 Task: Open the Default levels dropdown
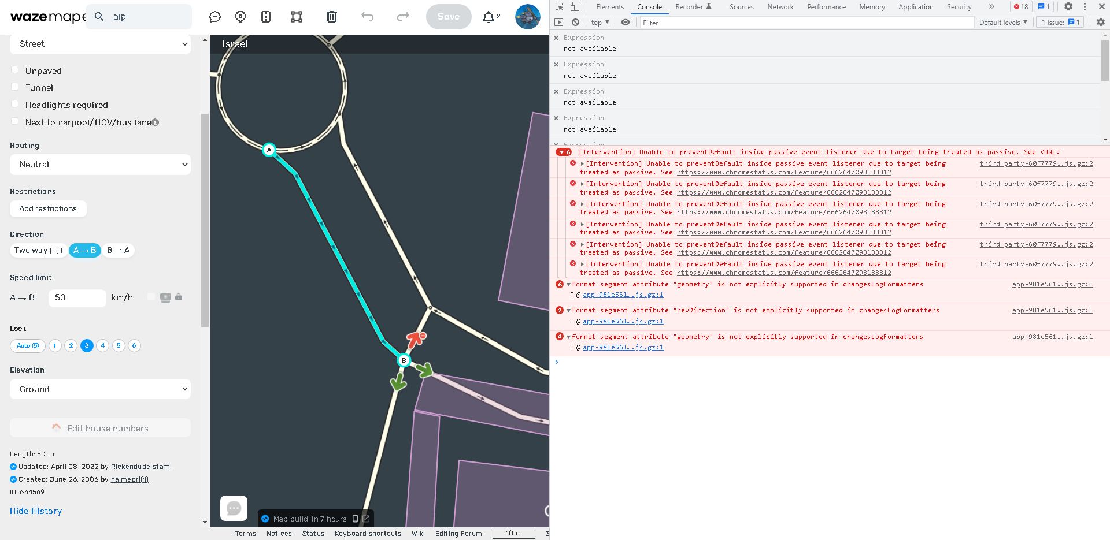[x=1002, y=23]
